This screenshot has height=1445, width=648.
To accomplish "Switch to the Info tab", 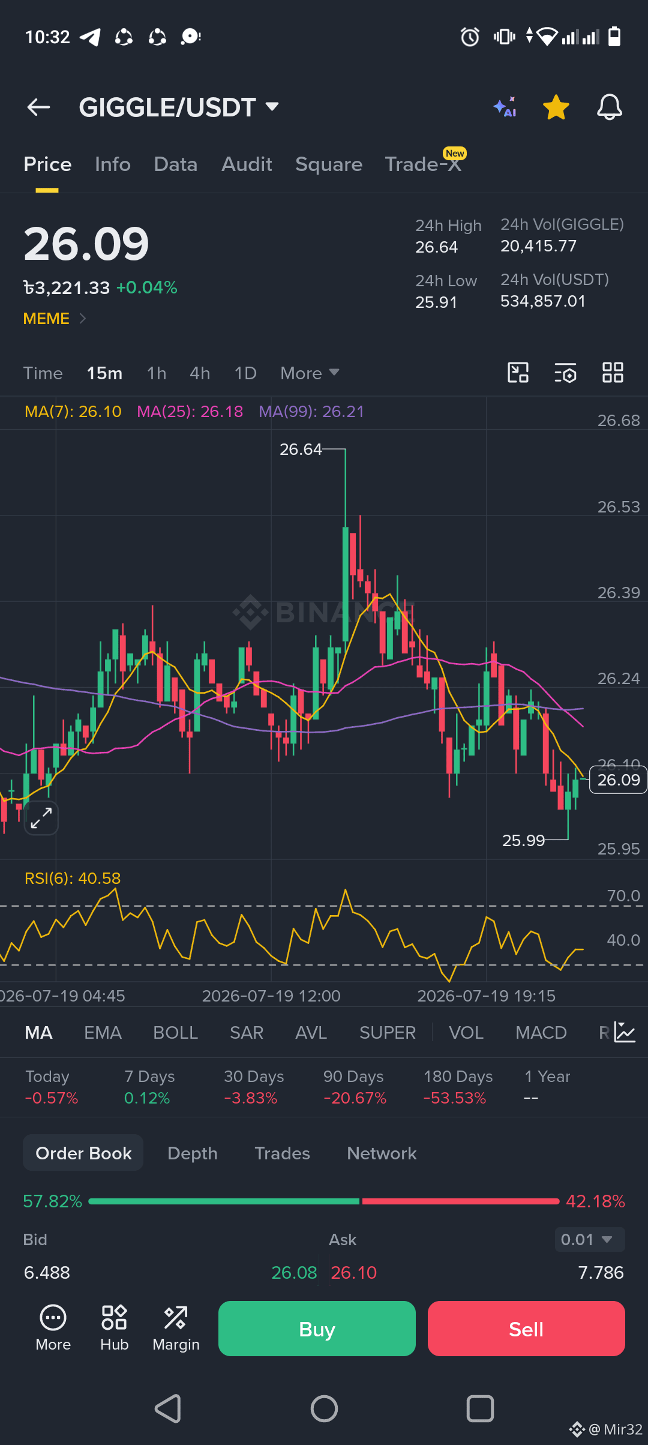I will pyautogui.click(x=113, y=164).
